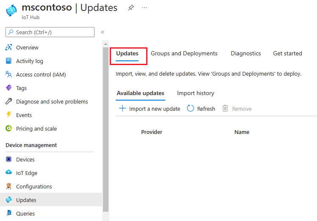Click the IoT Edge cloud icon
317x221 pixels.
pyautogui.click(x=9, y=172)
